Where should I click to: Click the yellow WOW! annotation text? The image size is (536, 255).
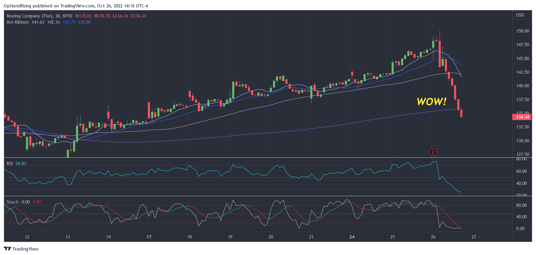click(432, 102)
